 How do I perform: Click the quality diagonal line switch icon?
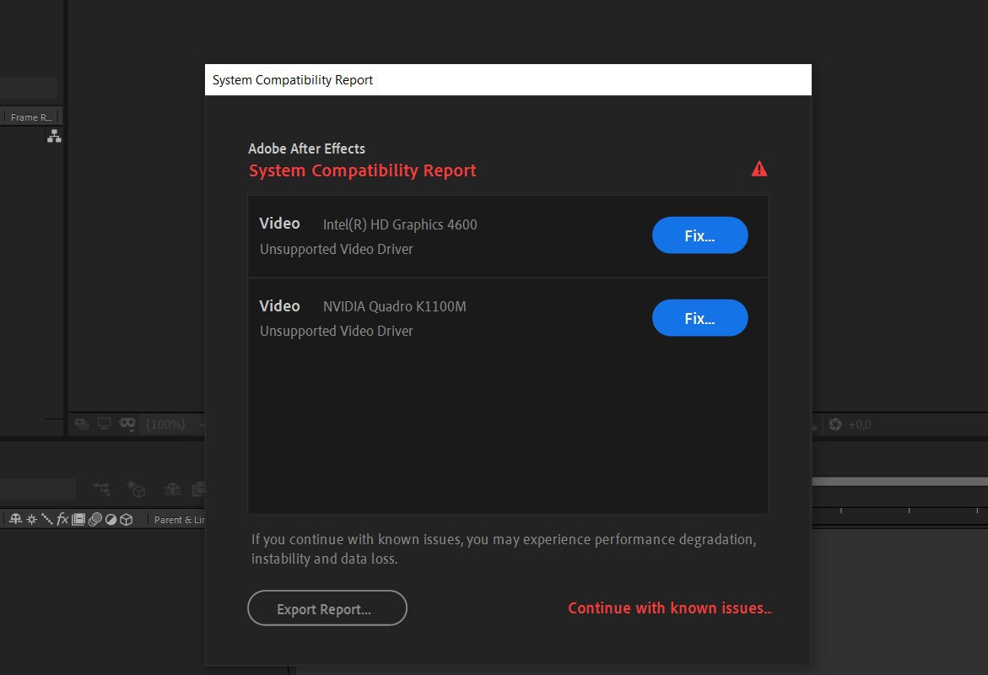click(x=46, y=519)
